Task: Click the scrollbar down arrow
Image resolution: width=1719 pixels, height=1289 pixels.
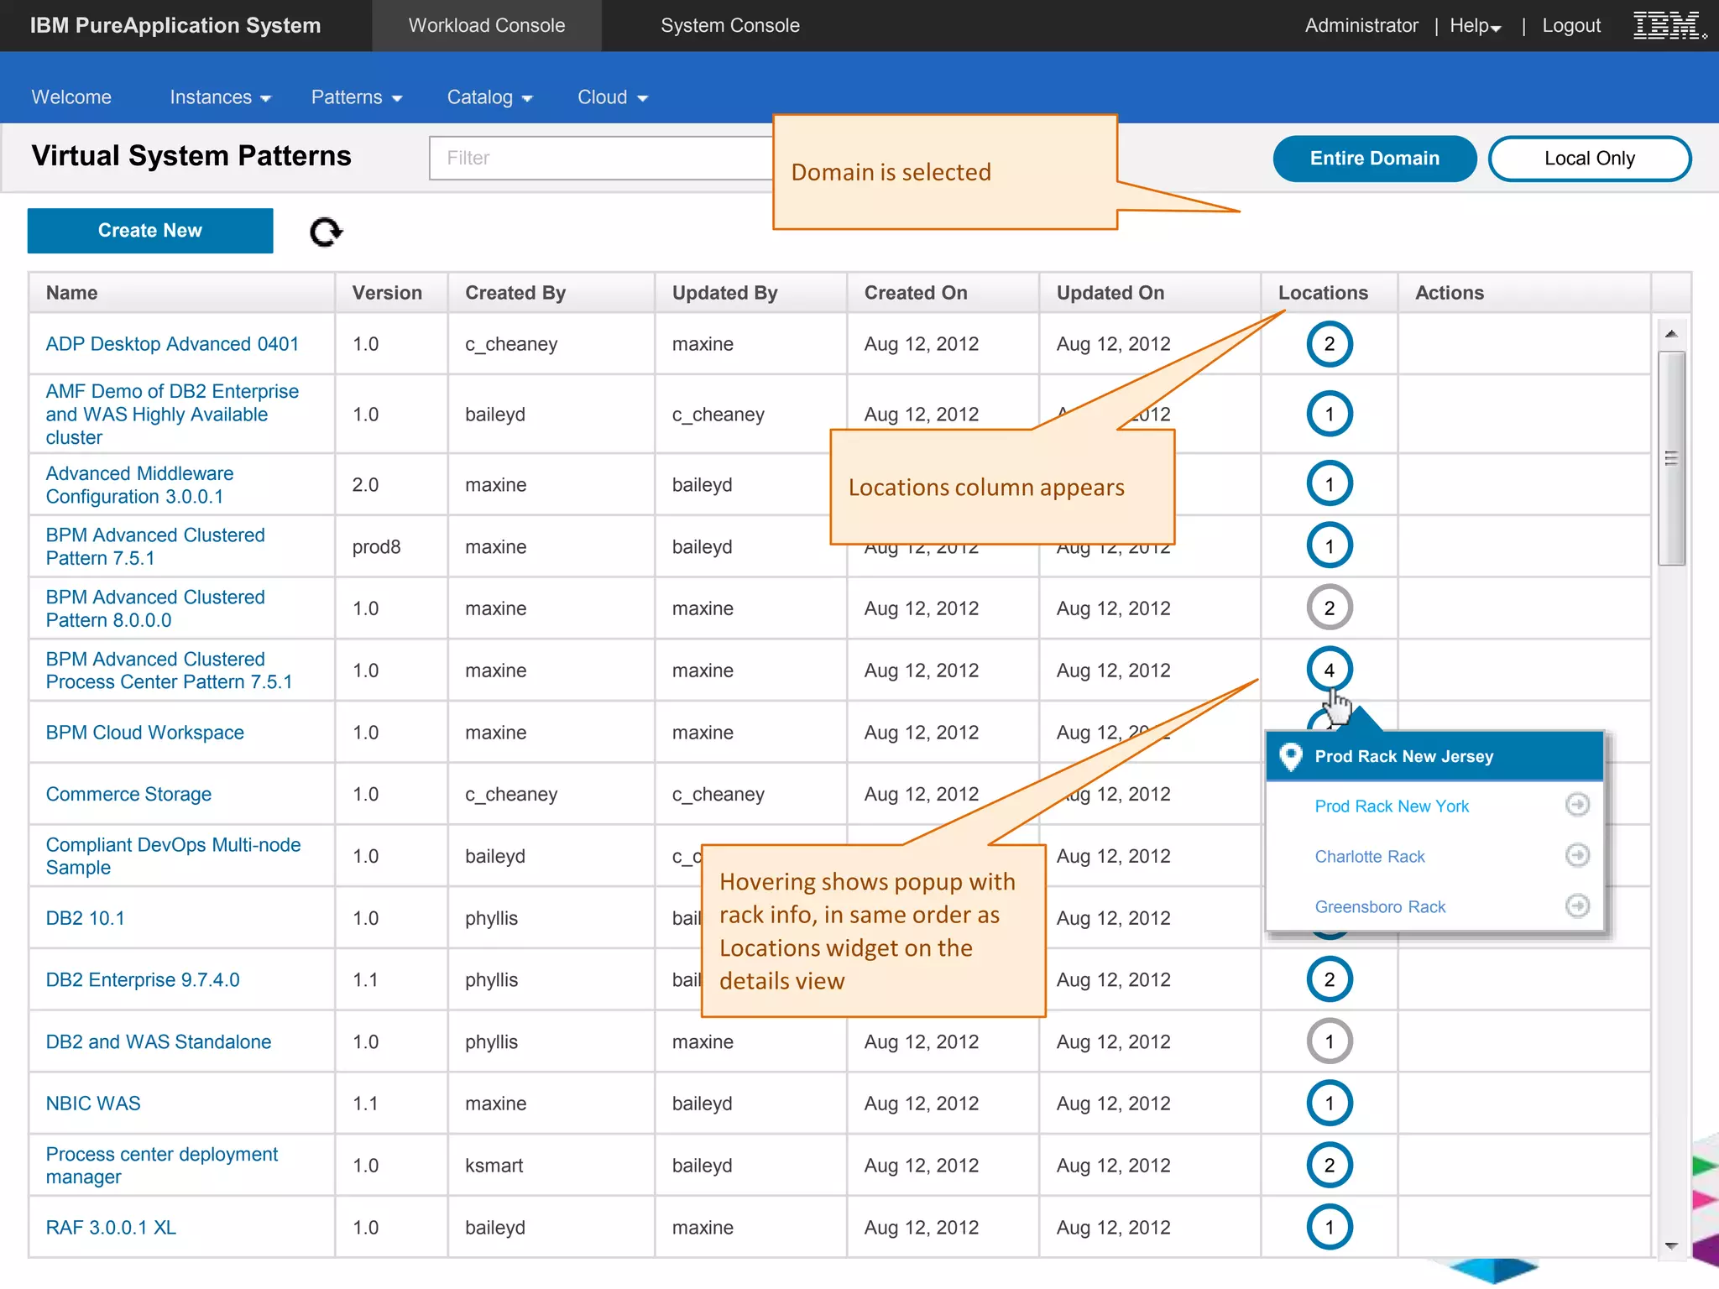Action: (x=1671, y=1246)
